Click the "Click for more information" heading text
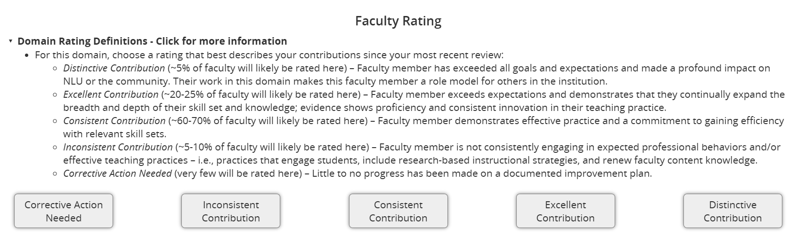796x236 pixels. (221, 41)
